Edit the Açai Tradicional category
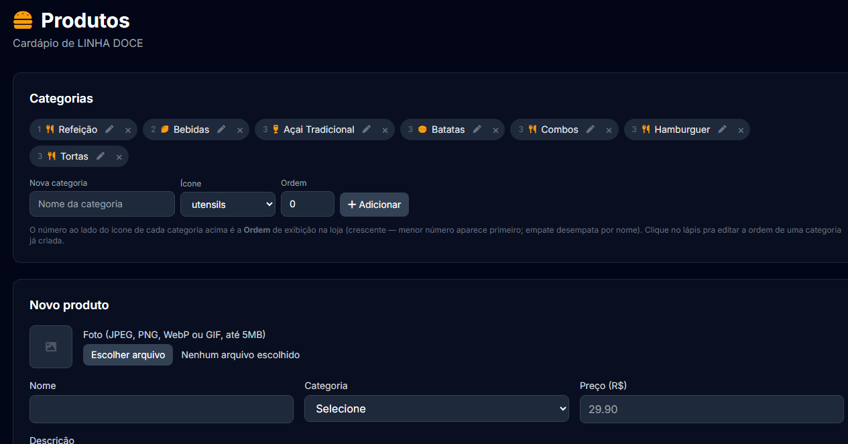848x444 pixels. tap(367, 129)
